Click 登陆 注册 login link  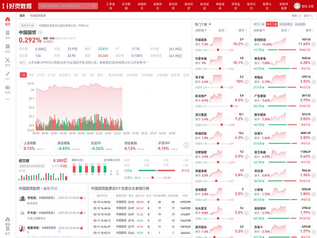pos(307,6)
